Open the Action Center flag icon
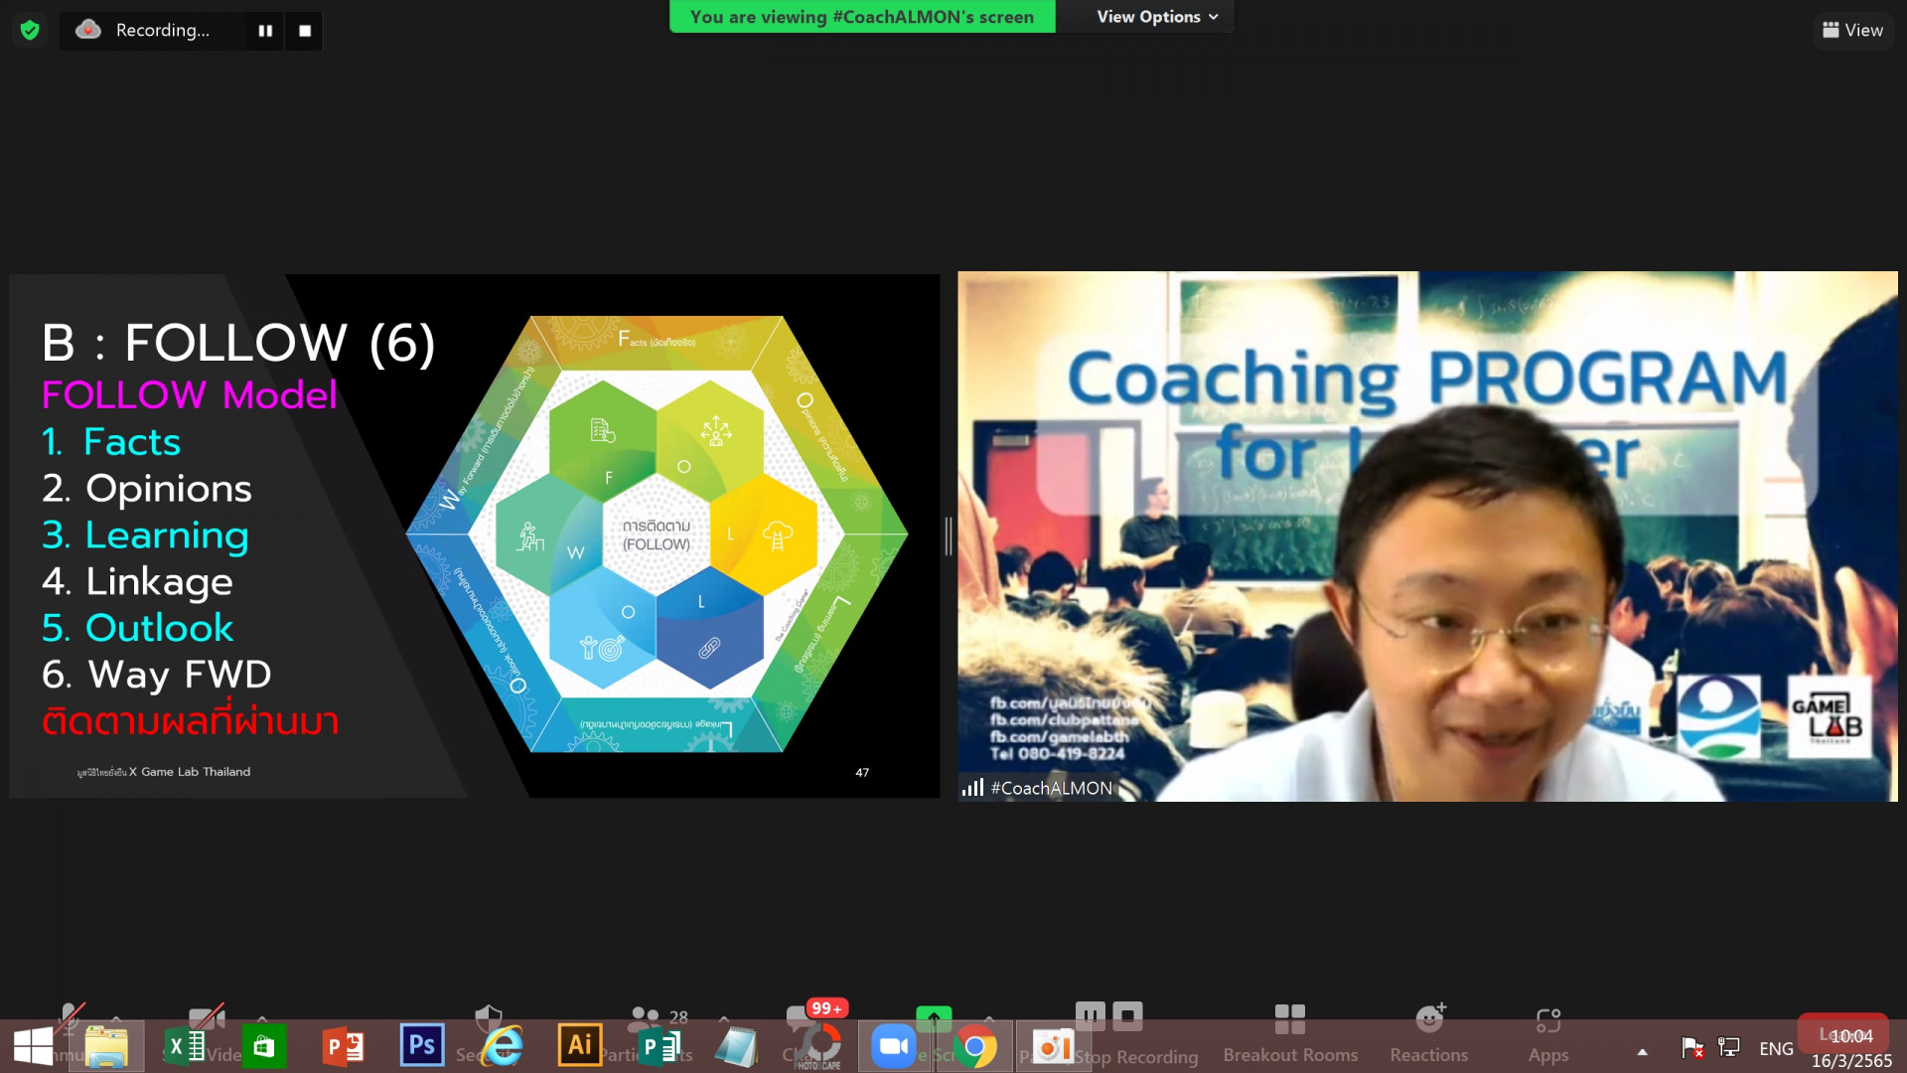 pos(1691,1047)
